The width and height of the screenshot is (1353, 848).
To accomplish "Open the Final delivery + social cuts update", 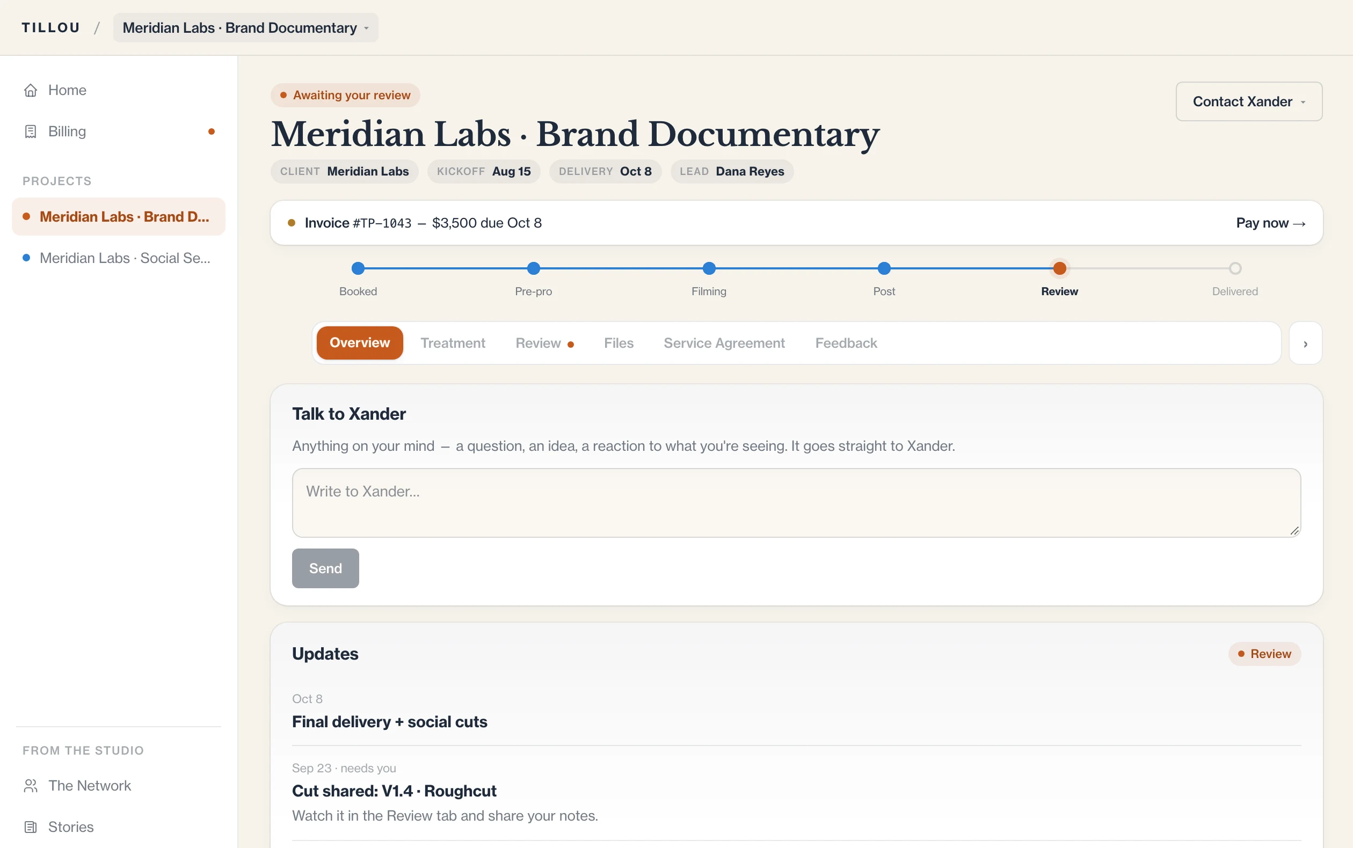I will [389, 722].
